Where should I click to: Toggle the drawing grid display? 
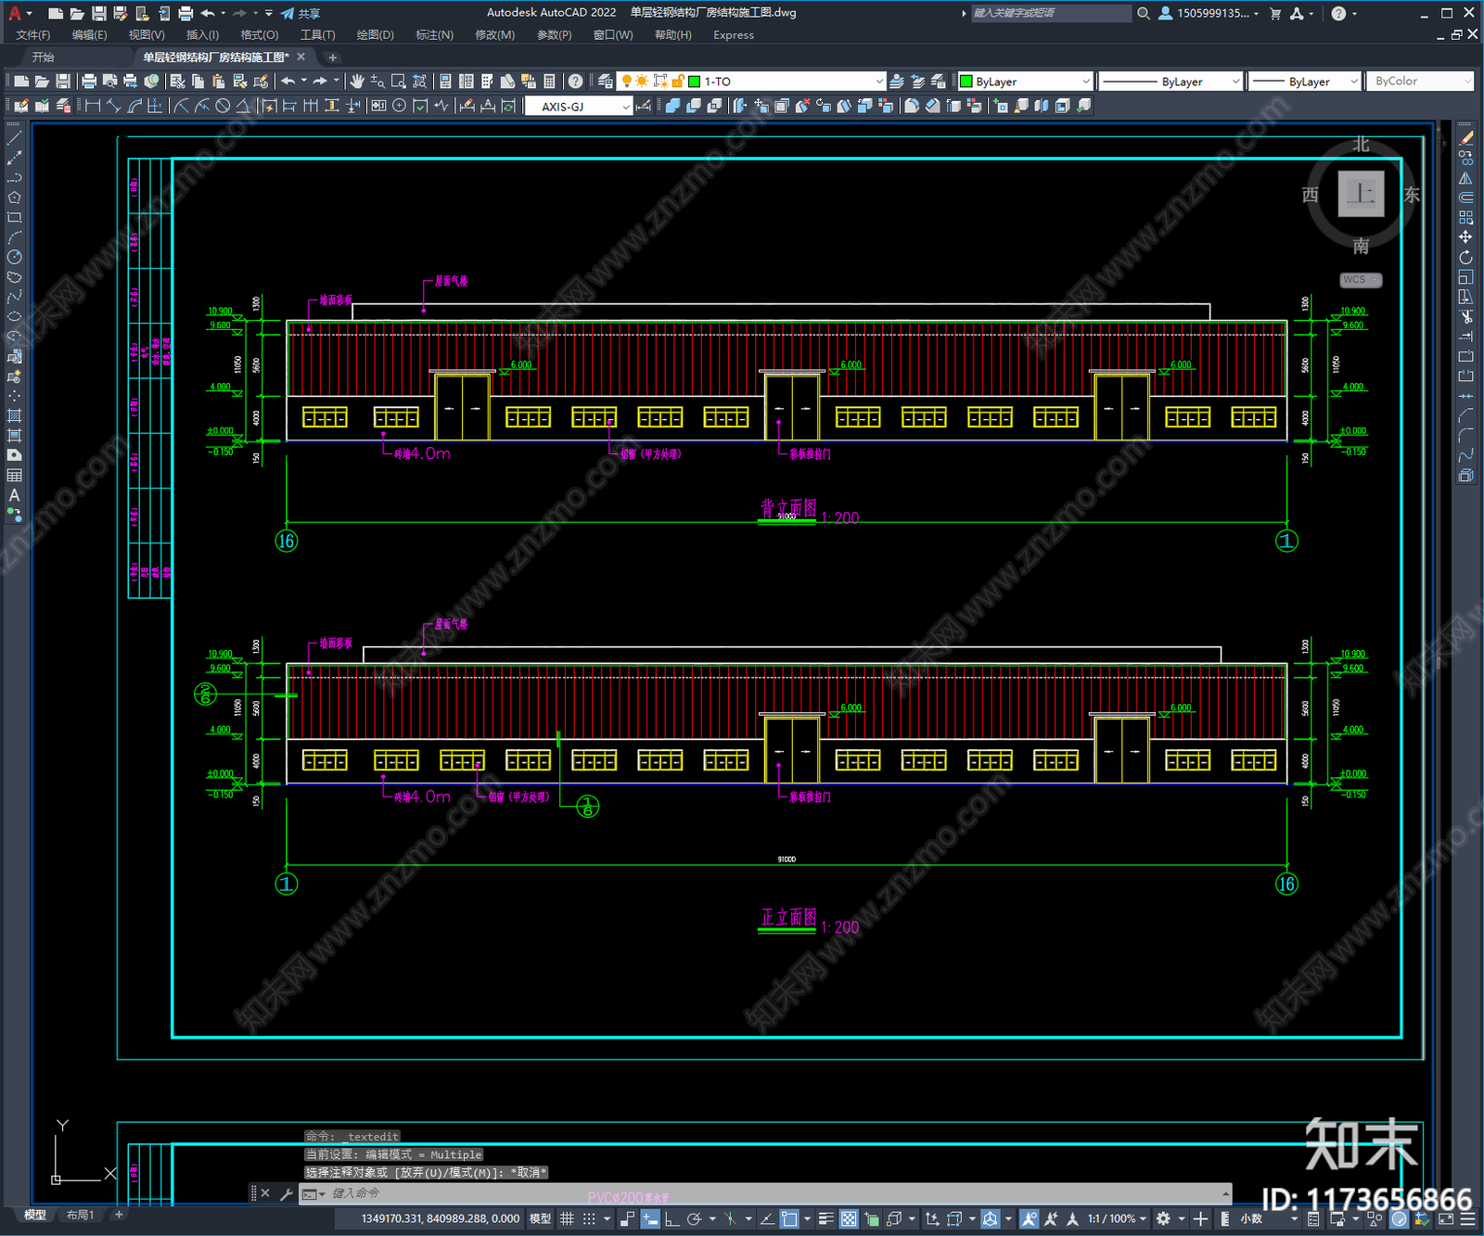click(x=567, y=1218)
